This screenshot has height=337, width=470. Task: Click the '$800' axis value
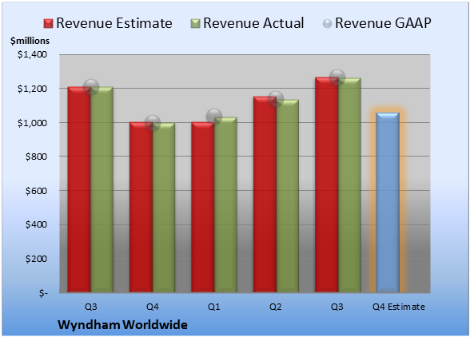click(36, 157)
